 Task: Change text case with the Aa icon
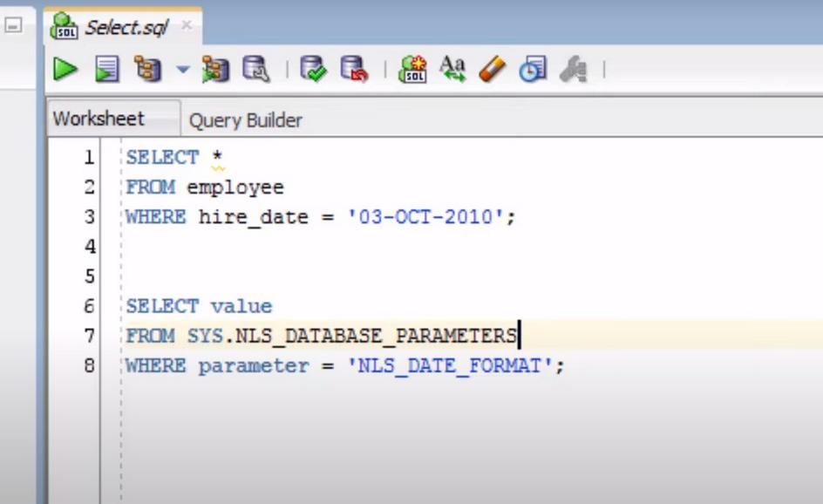(452, 70)
